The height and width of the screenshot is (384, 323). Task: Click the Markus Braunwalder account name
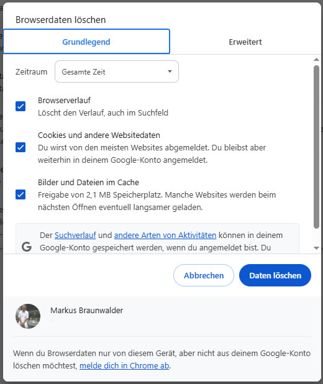tap(87, 310)
